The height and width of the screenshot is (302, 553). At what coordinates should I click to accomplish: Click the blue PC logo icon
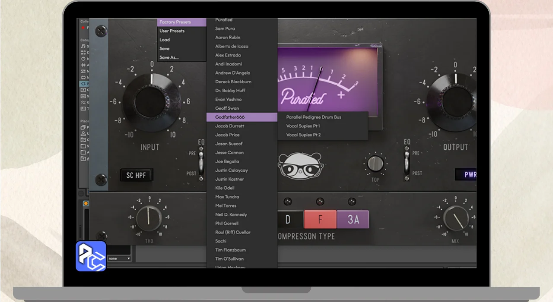91,256
